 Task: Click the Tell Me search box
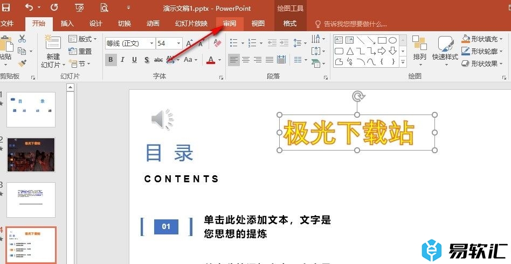pyautogui.click(x=351, y=24)
